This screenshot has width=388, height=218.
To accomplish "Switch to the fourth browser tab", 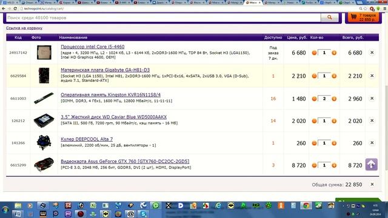I will 67,2.
